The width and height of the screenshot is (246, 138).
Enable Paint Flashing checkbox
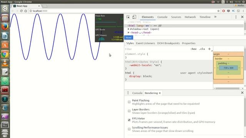click(129, 102)
